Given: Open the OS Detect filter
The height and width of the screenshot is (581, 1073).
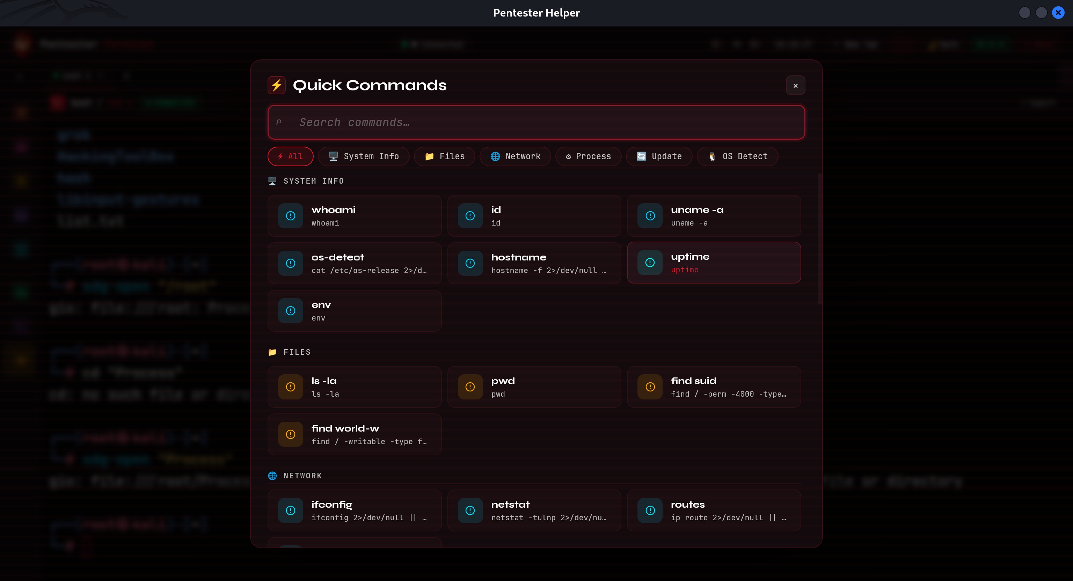Looking at the screenshot, I should coord(737,156).
